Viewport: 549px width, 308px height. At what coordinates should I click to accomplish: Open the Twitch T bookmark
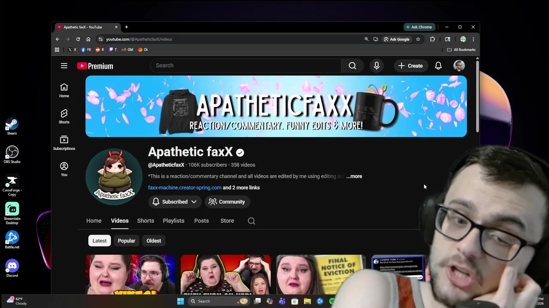point(113,50)
